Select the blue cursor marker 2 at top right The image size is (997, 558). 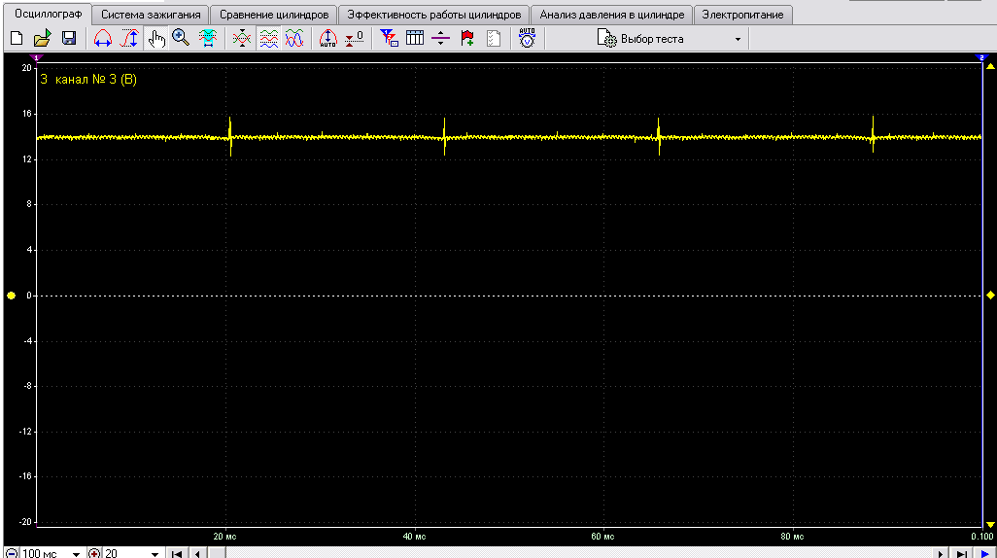pos(981,58)
